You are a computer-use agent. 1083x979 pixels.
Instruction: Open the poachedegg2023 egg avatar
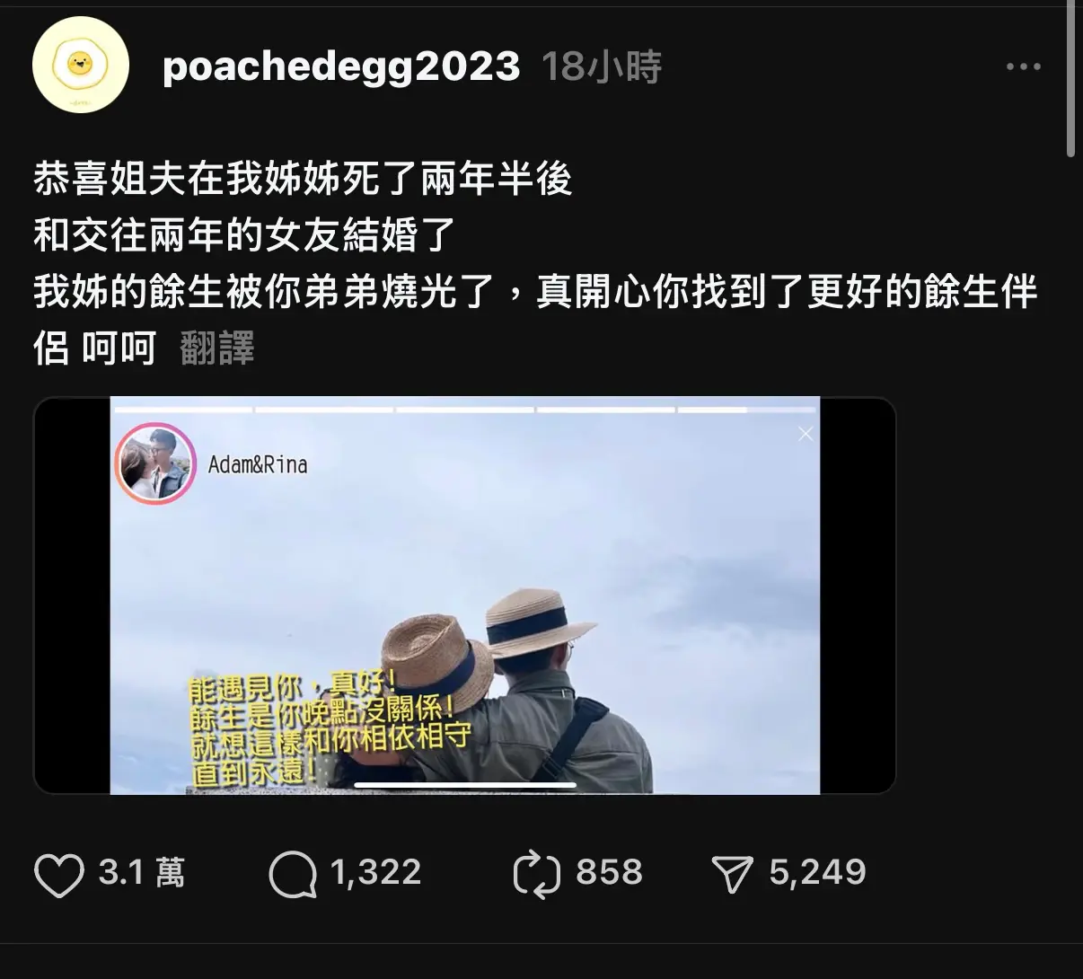tap(81, 65)
